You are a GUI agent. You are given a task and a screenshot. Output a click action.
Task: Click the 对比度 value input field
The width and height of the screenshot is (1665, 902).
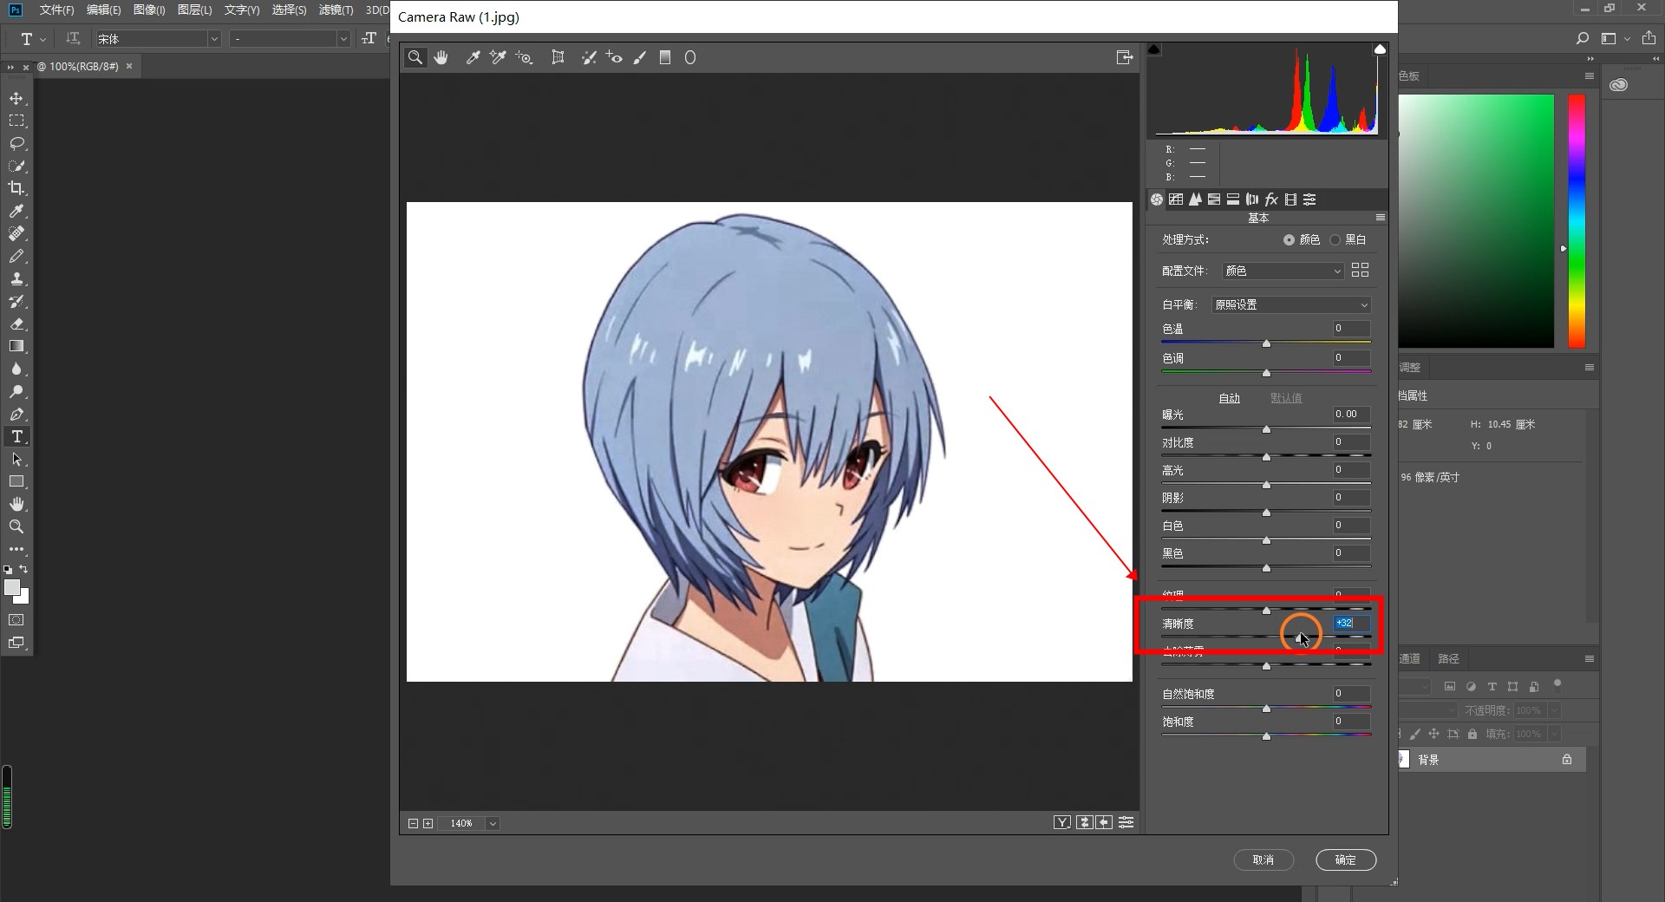pos(1351,442)
